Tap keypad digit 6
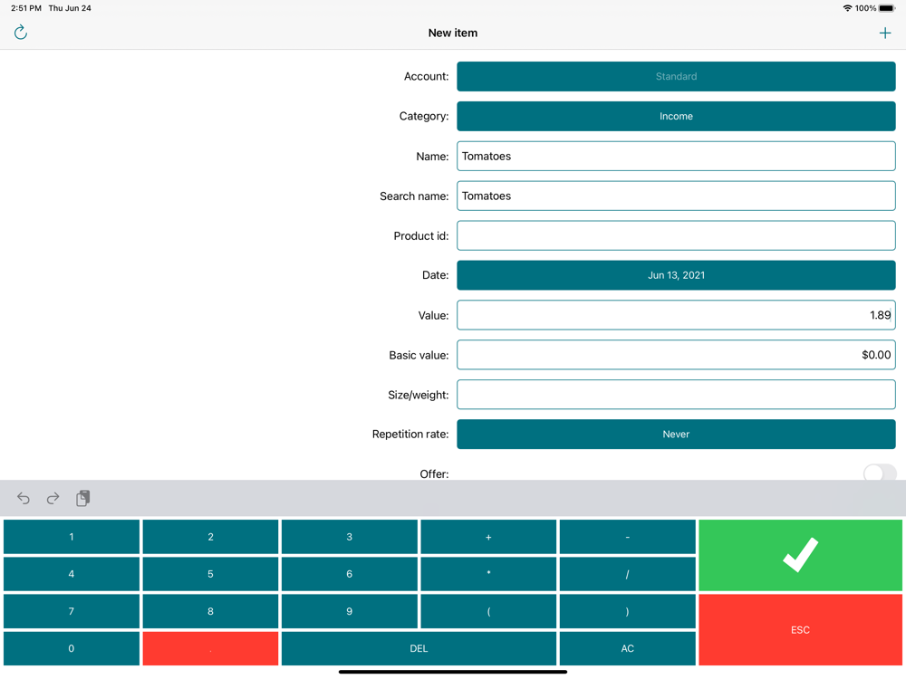This screenshot has width=906, height=679. [x=350, y=574]
